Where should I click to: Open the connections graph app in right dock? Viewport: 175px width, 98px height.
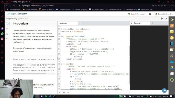[172, 56]
